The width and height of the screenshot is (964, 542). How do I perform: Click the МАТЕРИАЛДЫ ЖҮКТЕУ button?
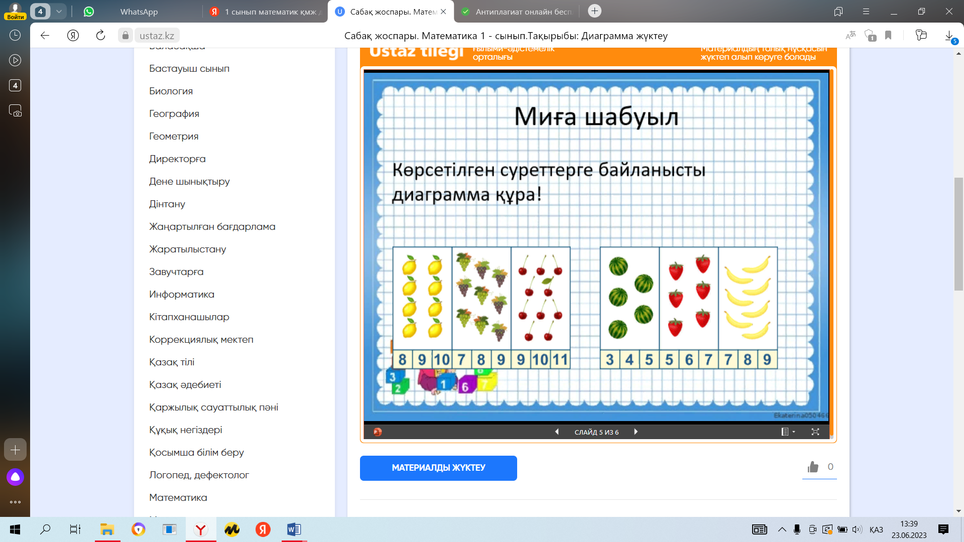click(x=438, y=468)
